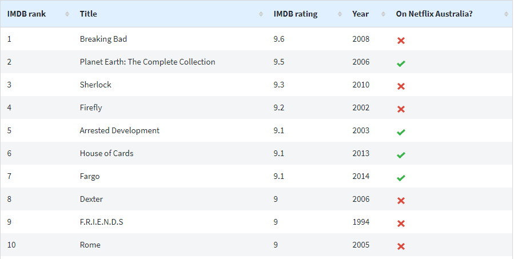Screen dimensions: 514x259
Task: Click IMDB rating sort arrows icon
Action: [x=340, y=14]
